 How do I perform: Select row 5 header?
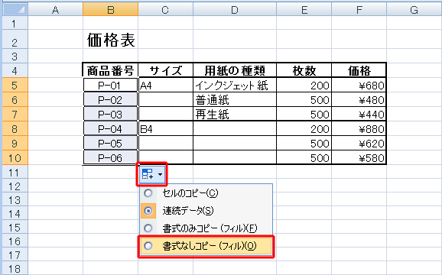(x=15, y=85)
